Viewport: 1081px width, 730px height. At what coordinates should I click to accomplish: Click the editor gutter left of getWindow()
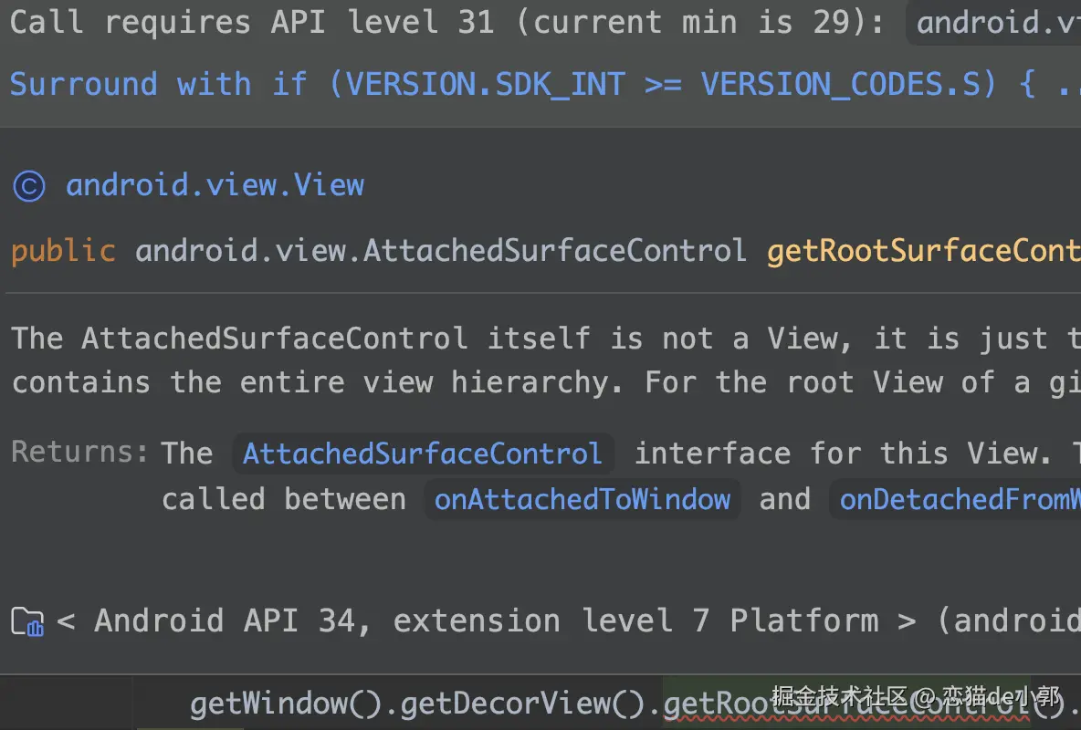click(x=67, y=703)
